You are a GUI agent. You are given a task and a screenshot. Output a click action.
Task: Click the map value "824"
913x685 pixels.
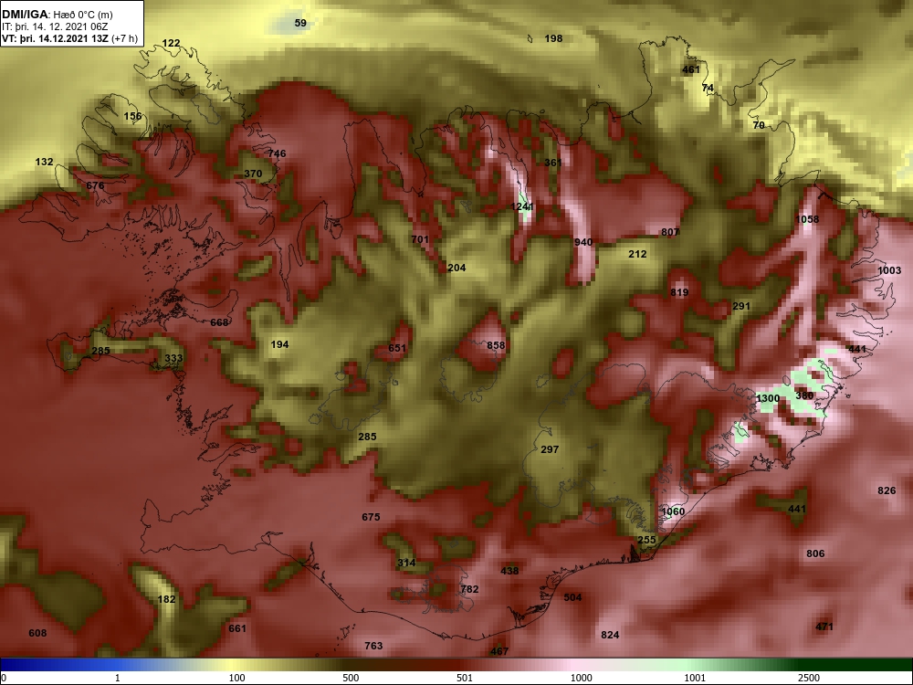pos(610,636)
